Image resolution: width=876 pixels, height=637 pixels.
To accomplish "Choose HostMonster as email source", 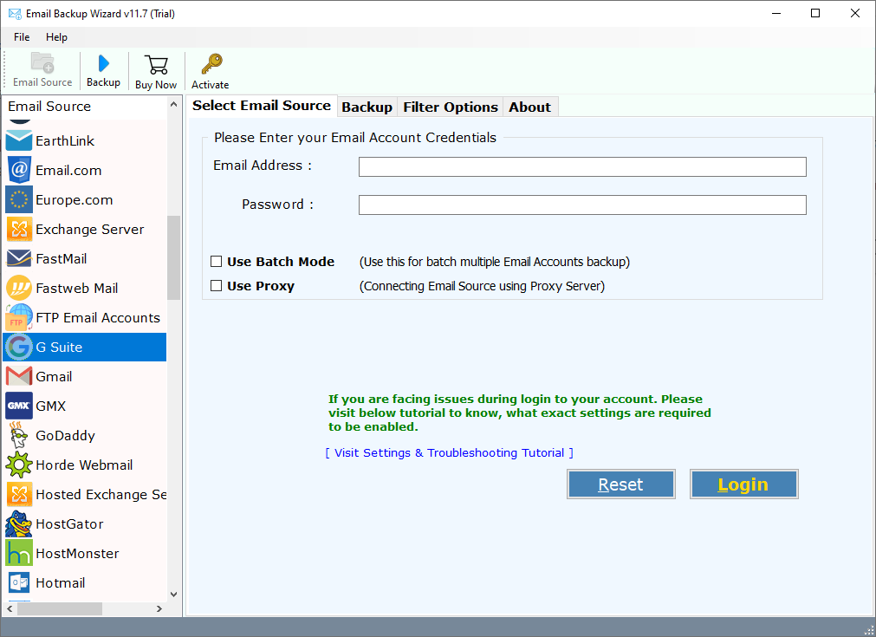I will [85, 553].
